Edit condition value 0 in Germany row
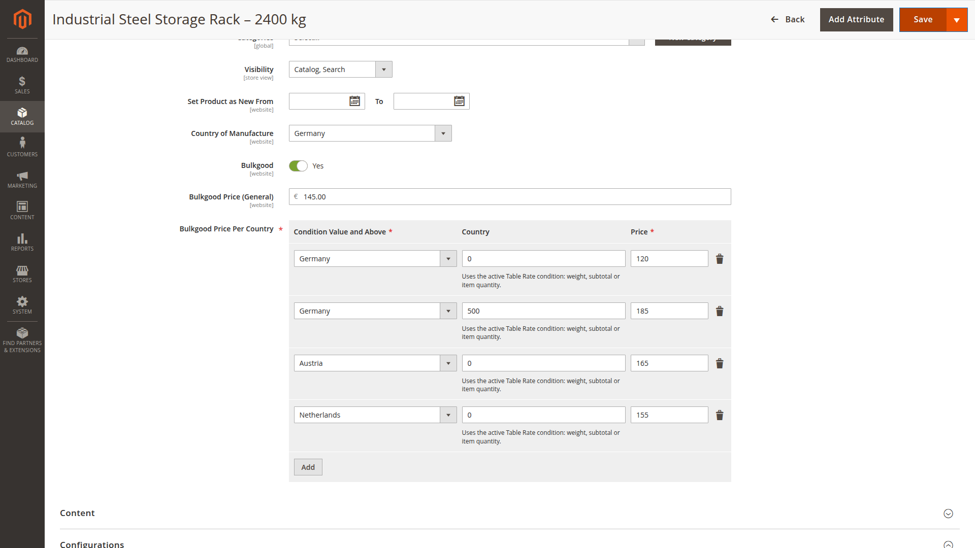 click(x=543, y=259)
